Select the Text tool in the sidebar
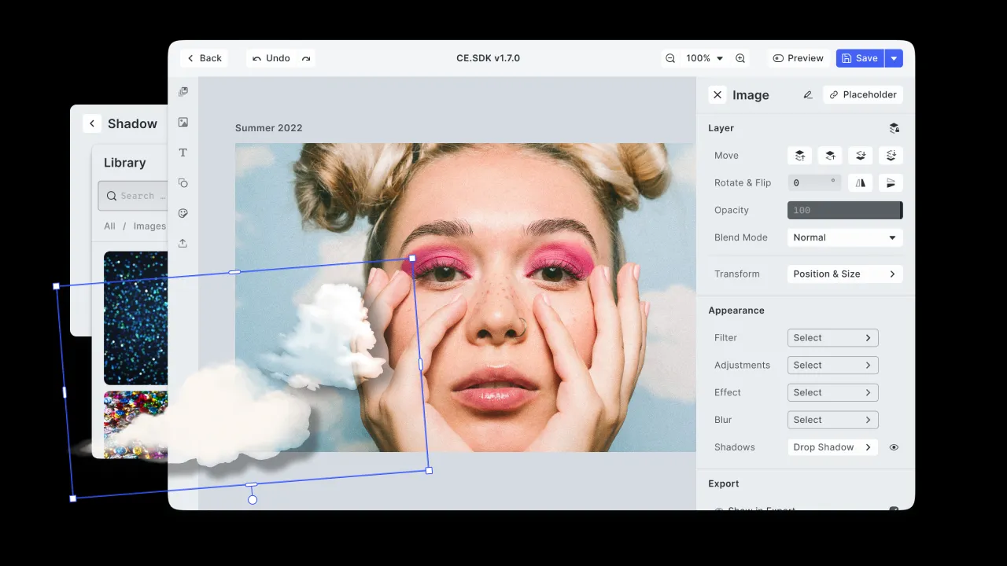The width and height of the screenshot is (1007, 566). click(x=183, y=153)
